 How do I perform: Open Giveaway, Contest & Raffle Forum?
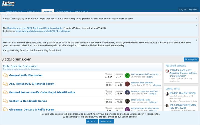point(32,109)
